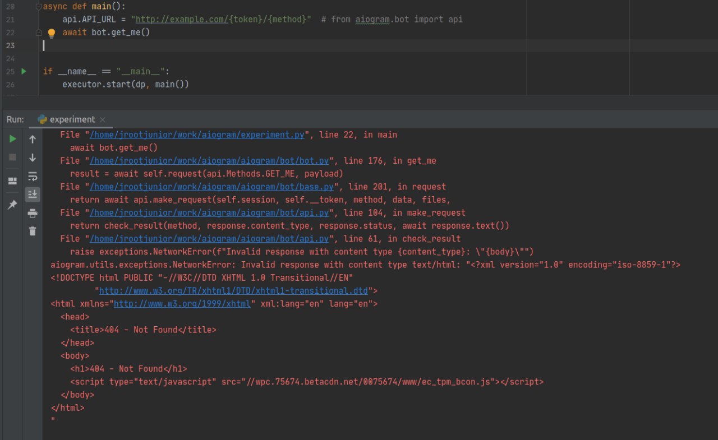The image size is (718, 440).
Task: Click the '<!DOCTYPE html PUBLIC' console line
Action: pyautogui.click(x=201, y=277)
